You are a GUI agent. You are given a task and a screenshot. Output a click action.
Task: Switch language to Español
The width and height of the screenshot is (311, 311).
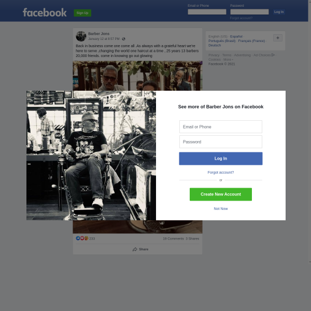click(x=236, y=36)
